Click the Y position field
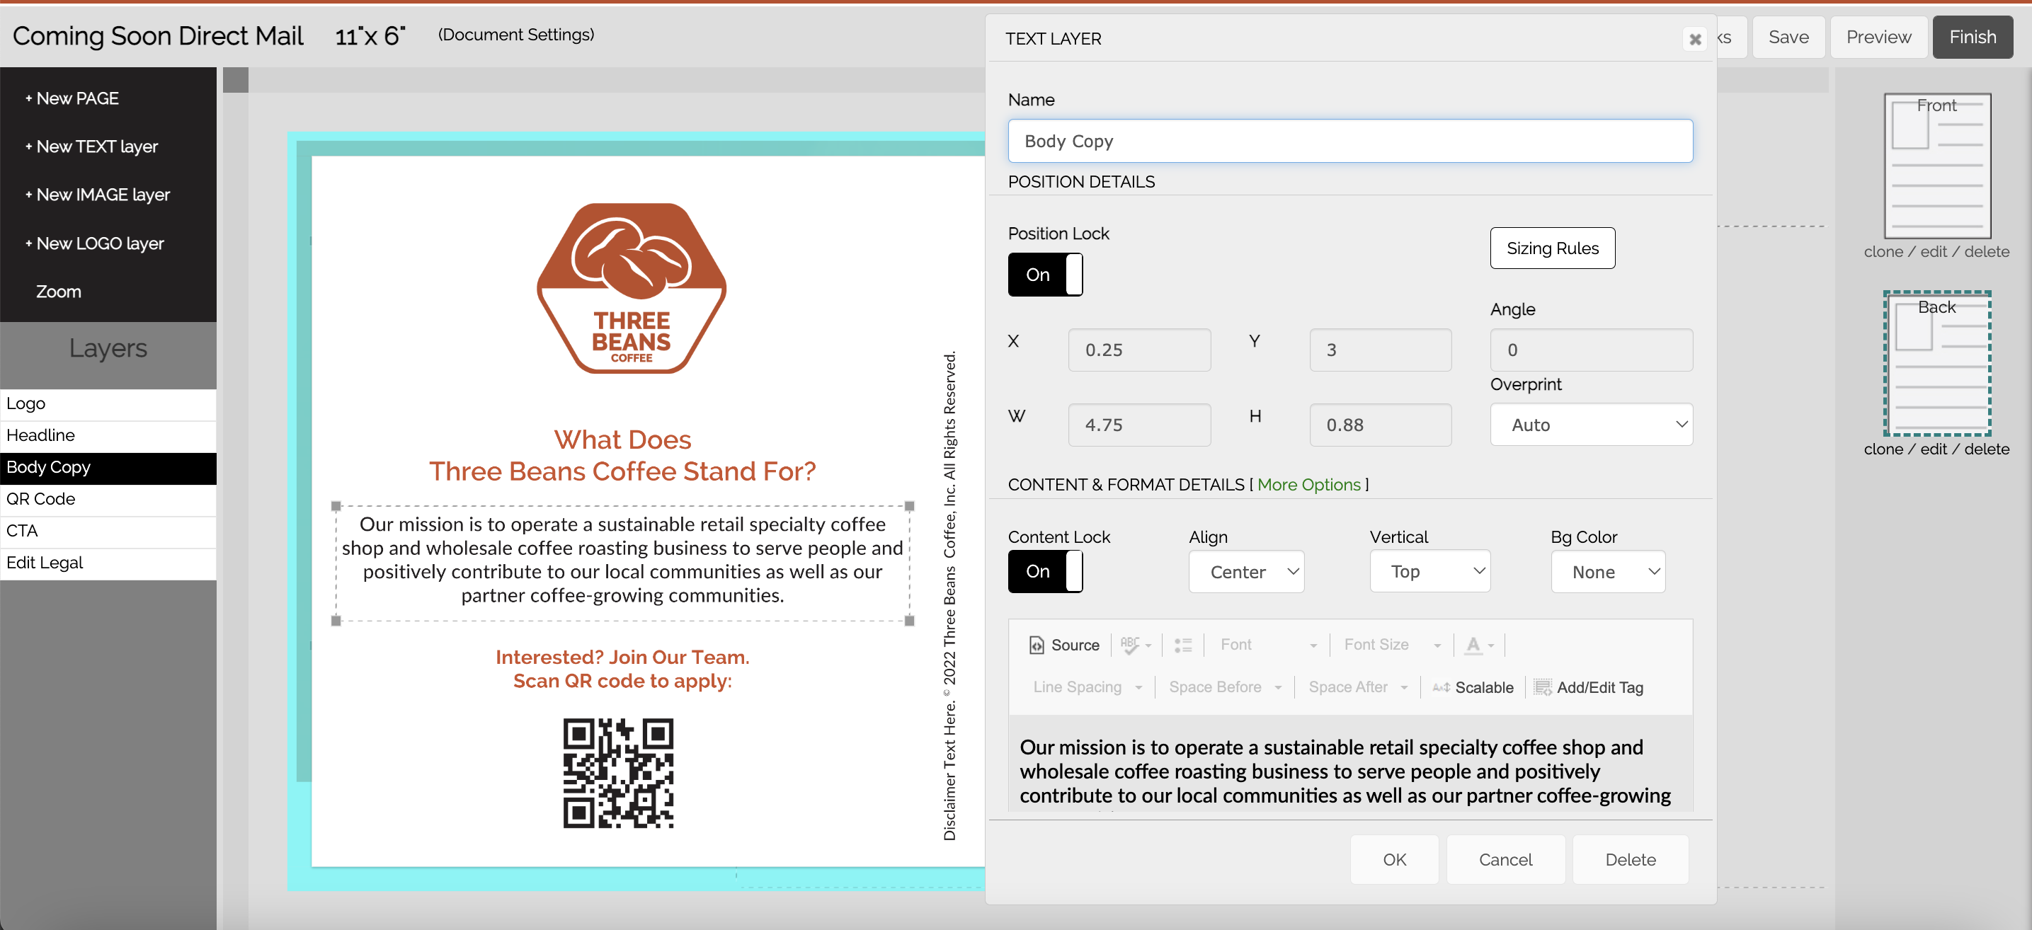 point(1380,350)
